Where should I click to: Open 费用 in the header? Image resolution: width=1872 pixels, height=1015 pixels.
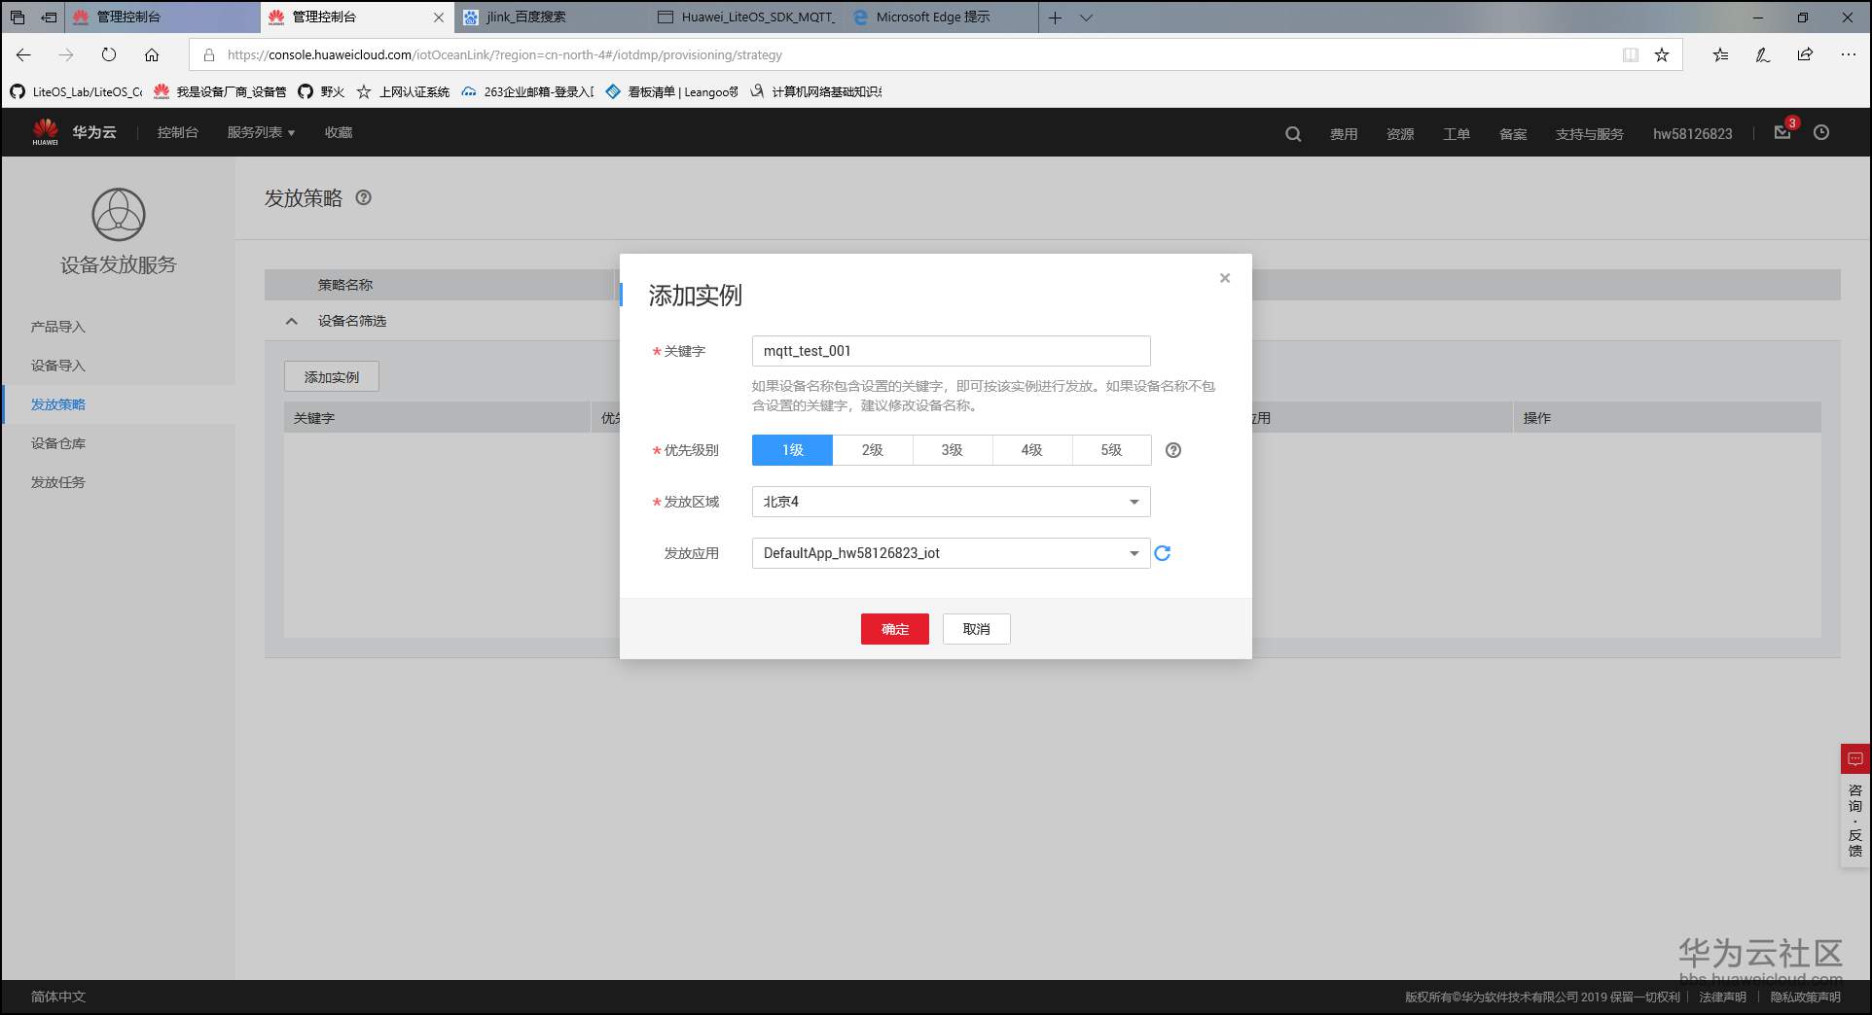pos(1344,134)
